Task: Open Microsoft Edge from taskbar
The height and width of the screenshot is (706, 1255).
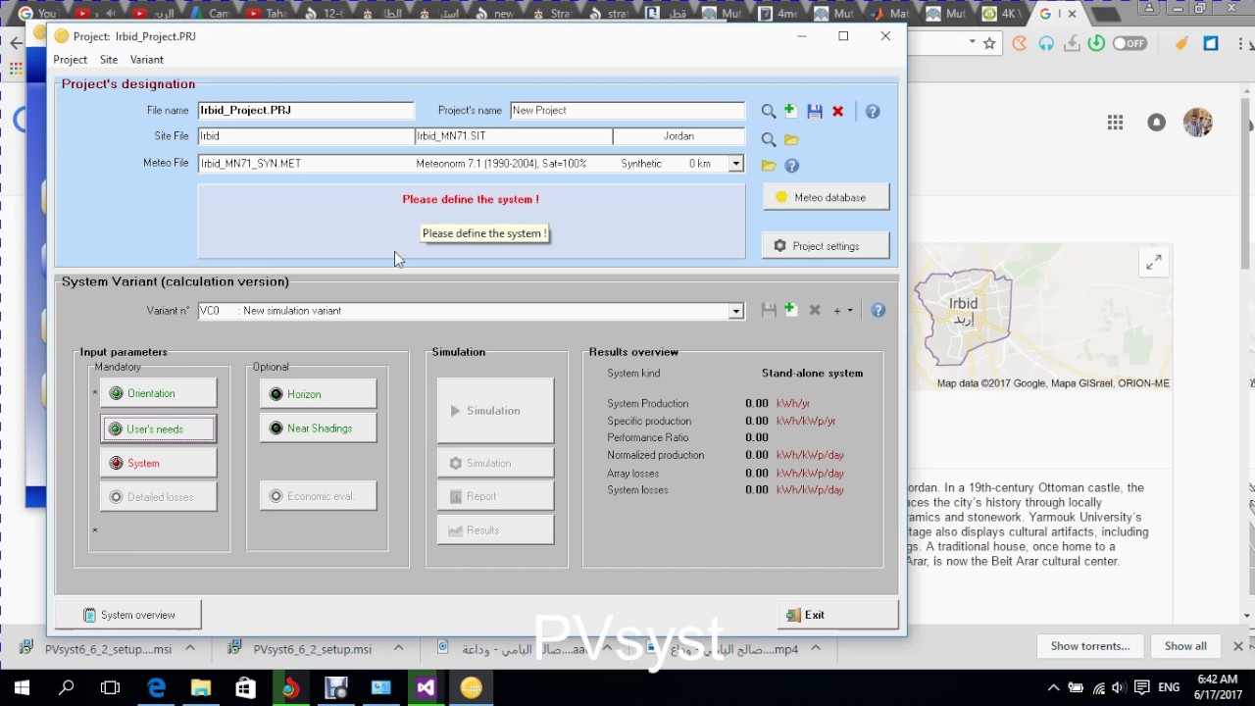Action: [157, 687]
